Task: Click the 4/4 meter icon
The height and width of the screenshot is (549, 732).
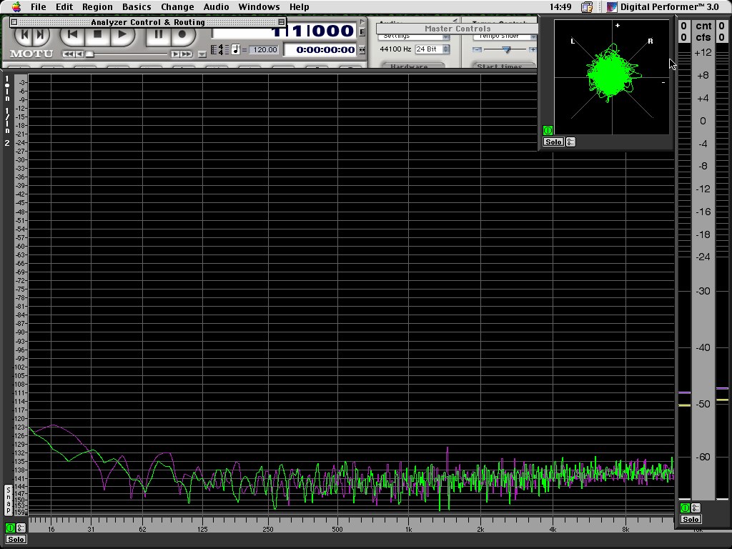Action: pyautogui.click(x=221, y=49)
